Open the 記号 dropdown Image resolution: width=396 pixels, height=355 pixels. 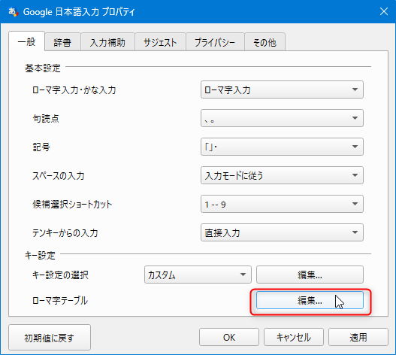pos(282,147)
